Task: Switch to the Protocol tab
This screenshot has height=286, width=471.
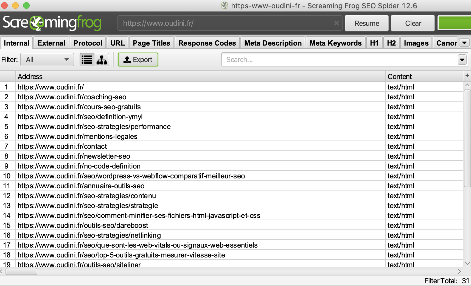Action: (x=88, y=43)
